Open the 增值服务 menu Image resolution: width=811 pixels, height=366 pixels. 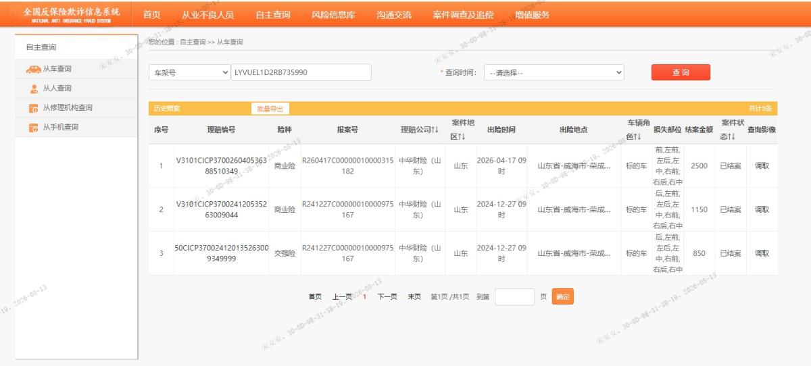[x=532, y=15]
